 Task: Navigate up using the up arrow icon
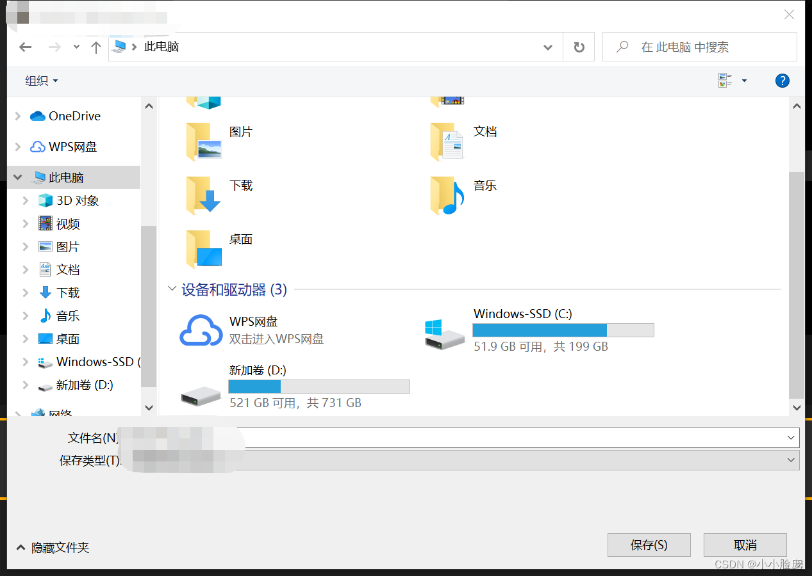tap(95, 47)
